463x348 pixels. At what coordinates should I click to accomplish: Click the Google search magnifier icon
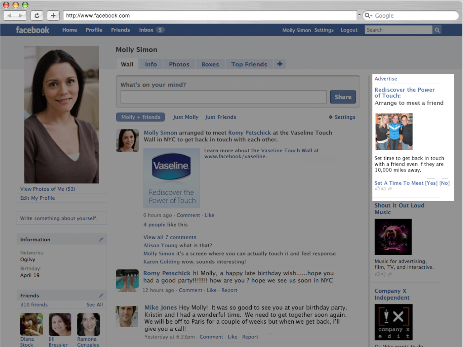(368, 15)
